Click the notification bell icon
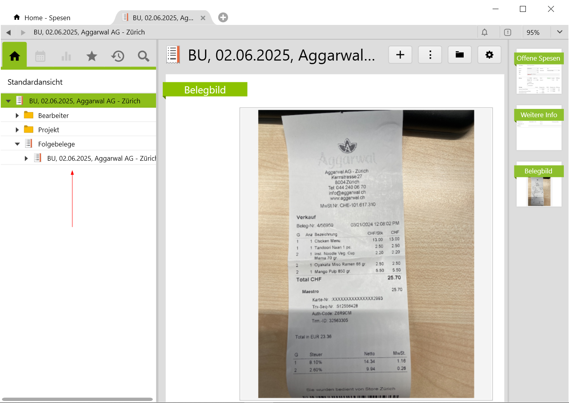 484,32
